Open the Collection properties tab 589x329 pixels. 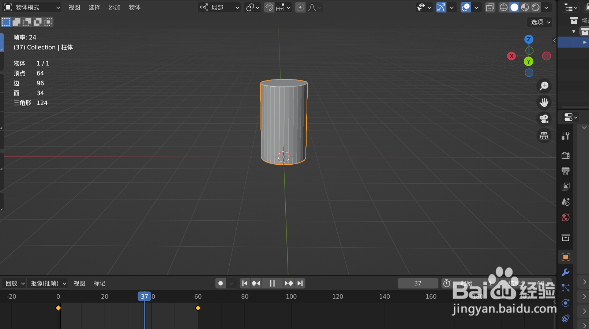[566, 238]
